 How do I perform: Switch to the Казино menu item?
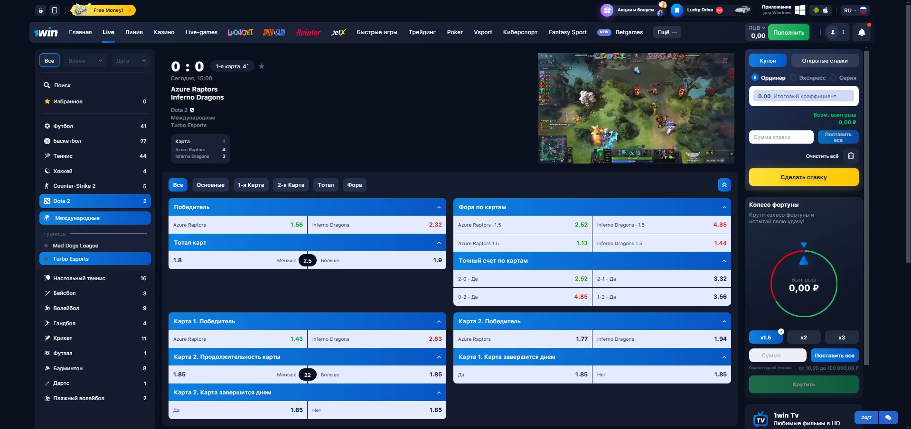(x=164, y=32)
